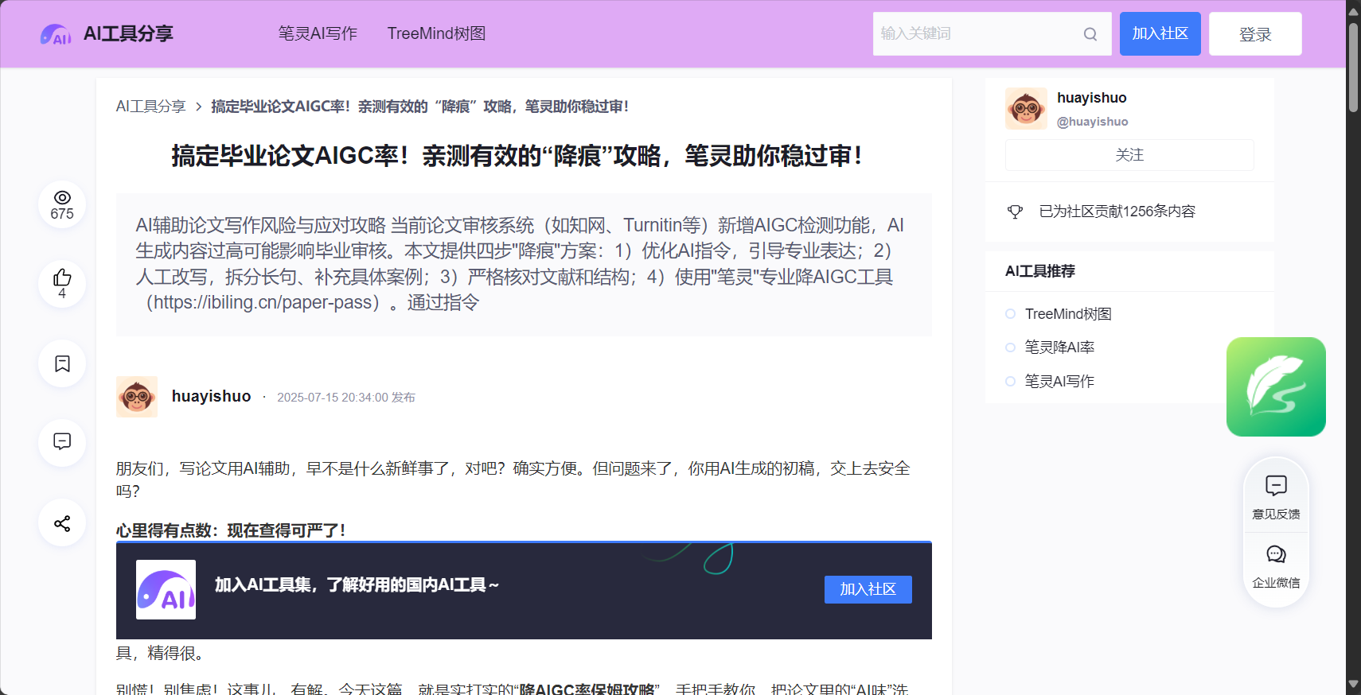Image resolution: width=1361 pixels, height=695 pixels.
Task: Click the 关注 follow button
Action: point(1129,155)
